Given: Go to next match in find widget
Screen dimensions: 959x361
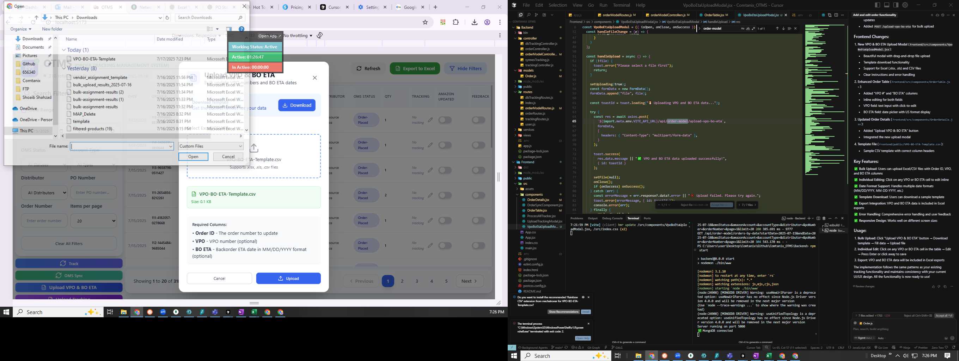Looking at the screenshot, I should [x=784, y=28].
